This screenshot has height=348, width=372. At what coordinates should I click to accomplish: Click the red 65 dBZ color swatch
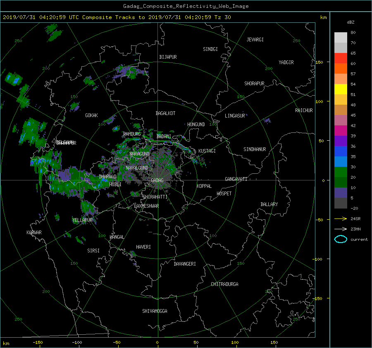point(341,58)
